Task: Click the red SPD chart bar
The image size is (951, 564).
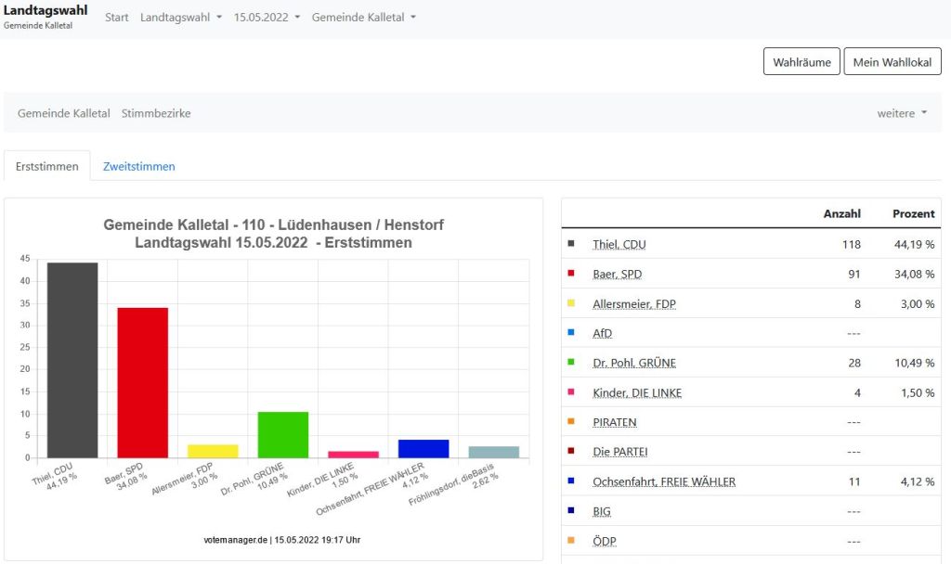Action: coord(142,383)
